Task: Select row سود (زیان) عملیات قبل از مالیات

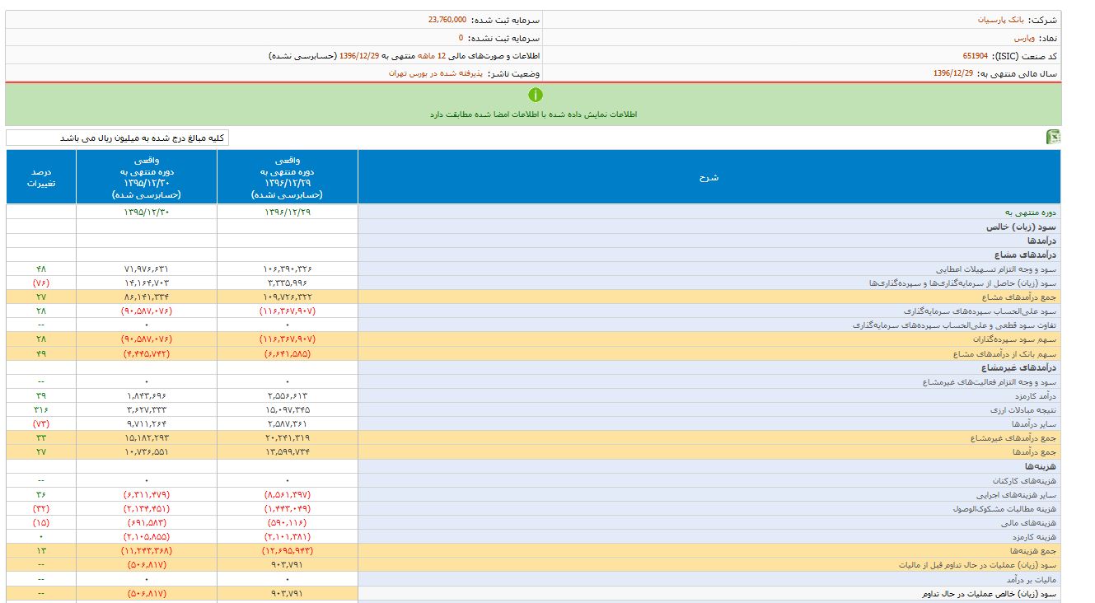Action: (x=533, y=565)
